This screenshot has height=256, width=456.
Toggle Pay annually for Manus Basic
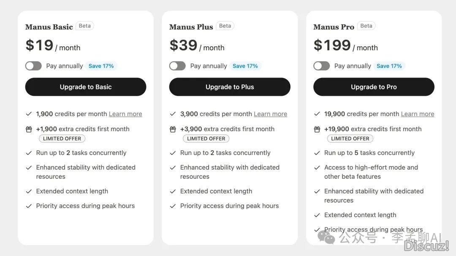coord(33,66)
